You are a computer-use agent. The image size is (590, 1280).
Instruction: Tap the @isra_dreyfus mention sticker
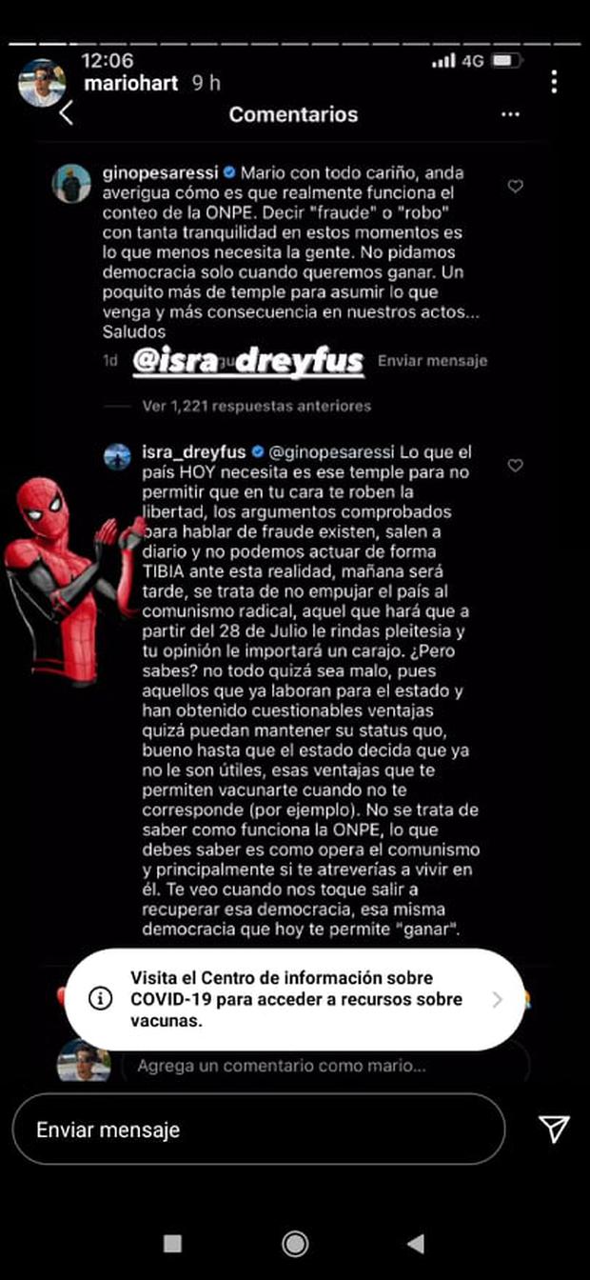(x=247, y=360)
